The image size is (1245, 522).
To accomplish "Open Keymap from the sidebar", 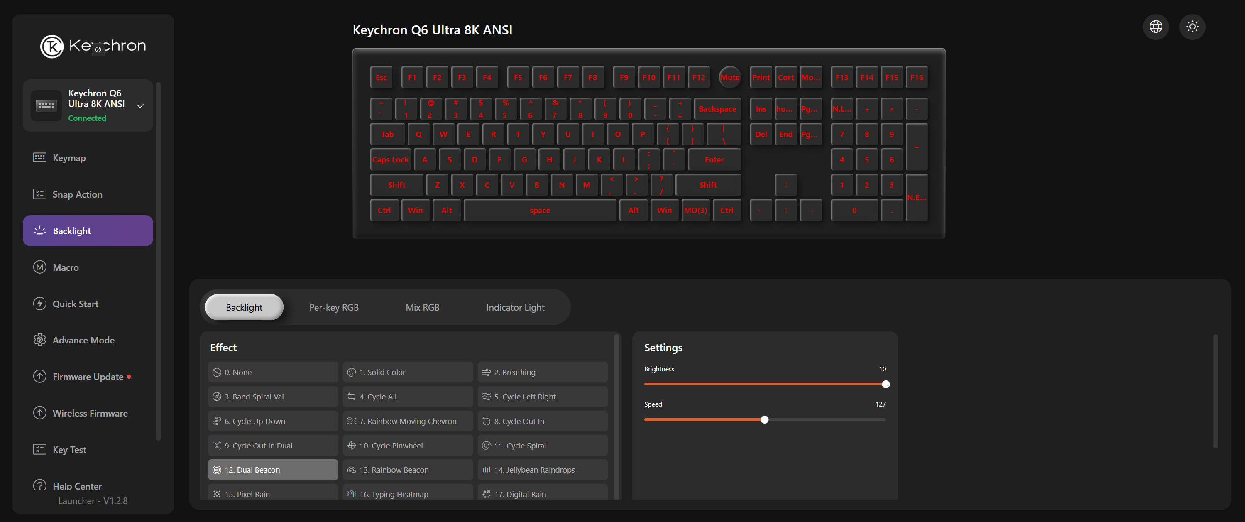I will pyautogui.click(x=69, y=157).
